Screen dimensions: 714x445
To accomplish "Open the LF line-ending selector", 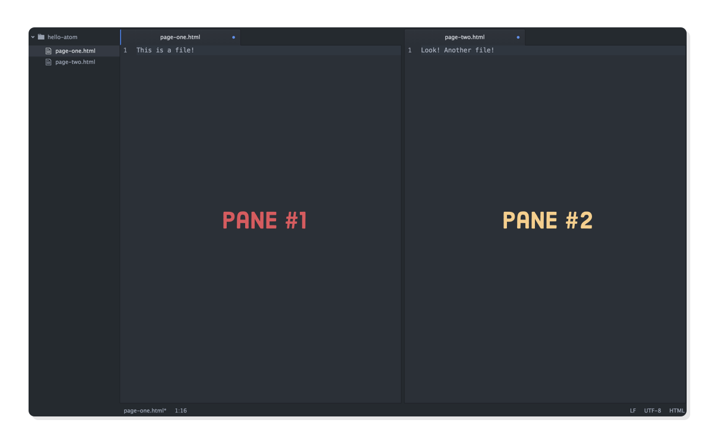I will coord(632,410).
